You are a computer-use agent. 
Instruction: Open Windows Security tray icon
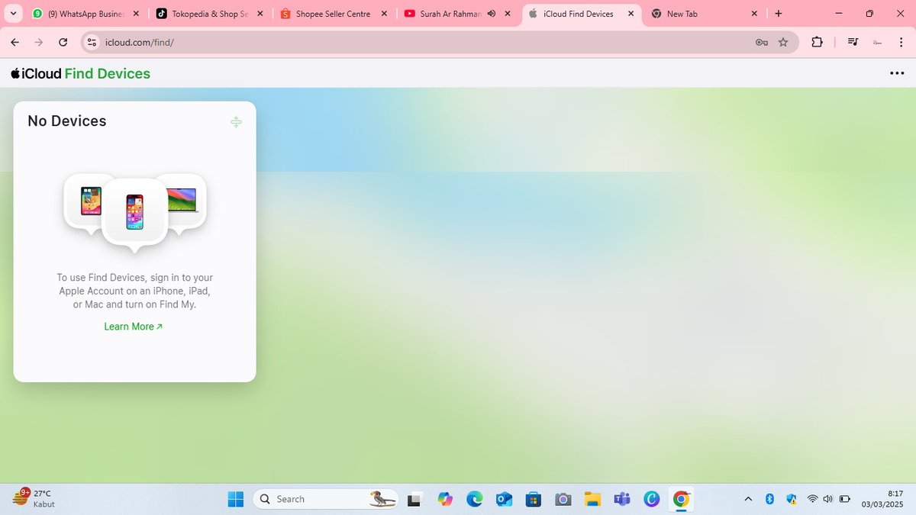(x=792, y=499)
